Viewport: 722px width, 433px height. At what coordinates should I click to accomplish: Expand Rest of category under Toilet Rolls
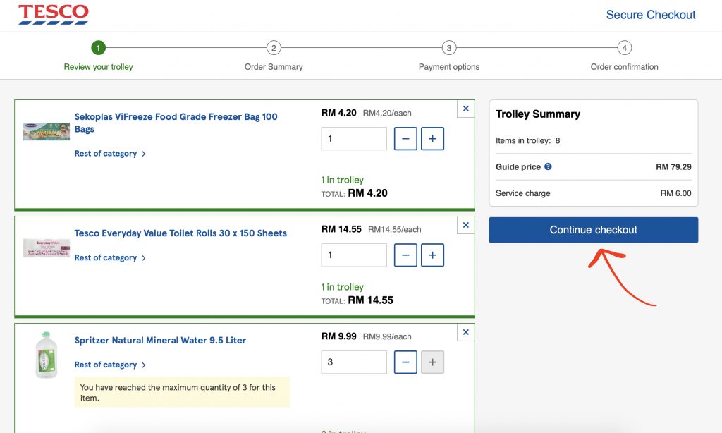click(110, 257)
